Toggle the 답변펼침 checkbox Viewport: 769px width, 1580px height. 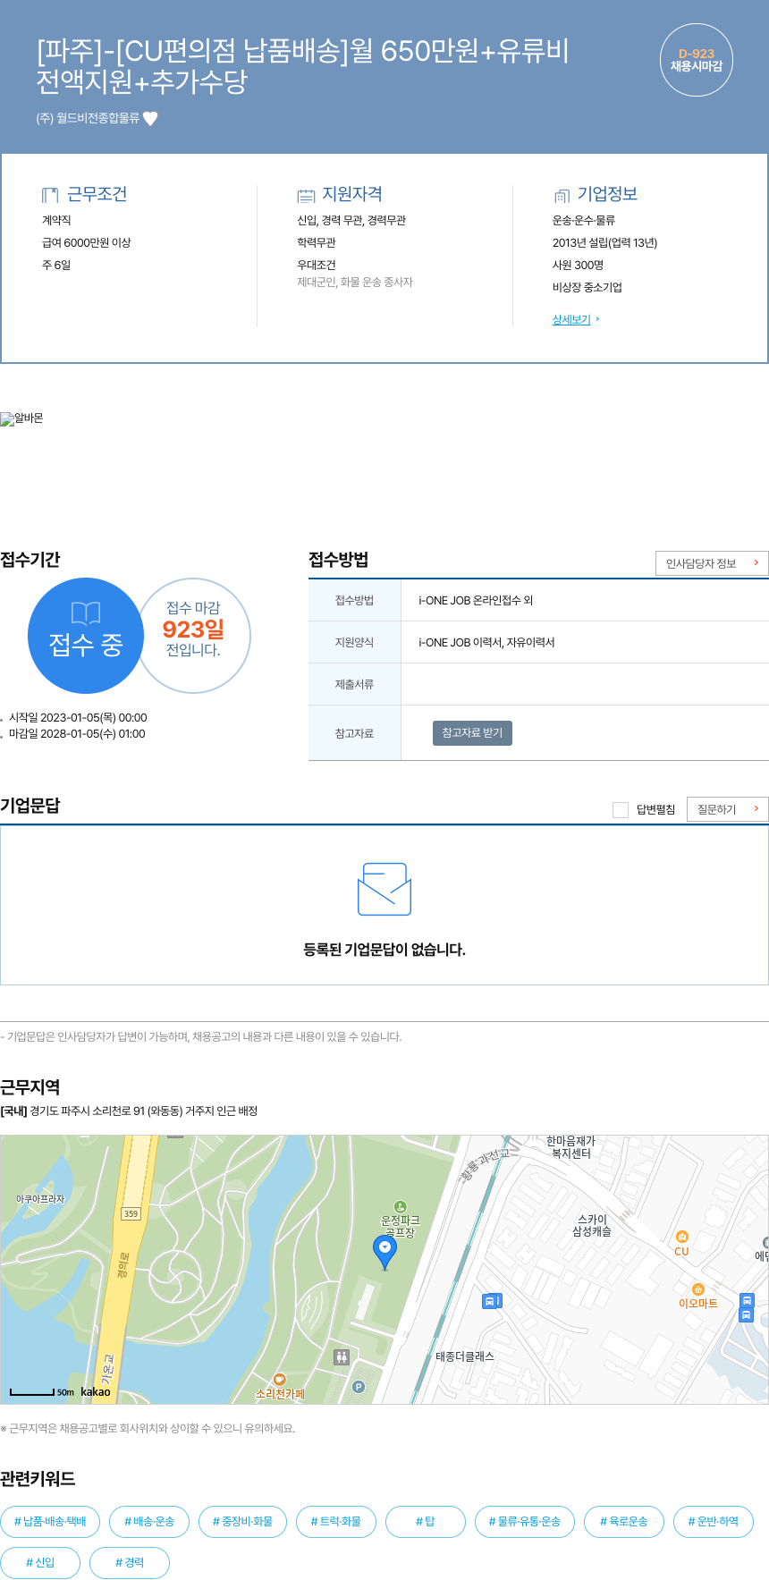[621, 810]
